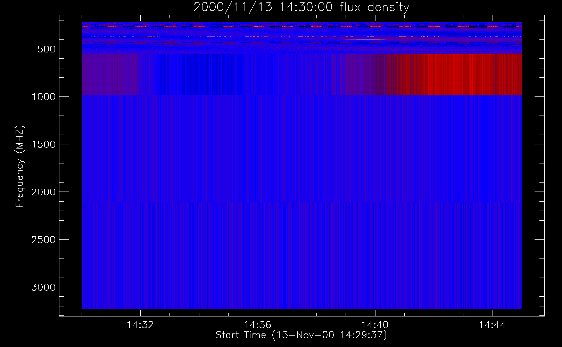The image size is (562, 347).
Task: Click the 1000 frequency tick label
Action: click(43, 97)
